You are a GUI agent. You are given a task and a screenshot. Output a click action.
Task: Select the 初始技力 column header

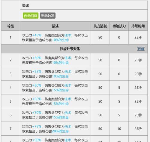tap(119, 26)
